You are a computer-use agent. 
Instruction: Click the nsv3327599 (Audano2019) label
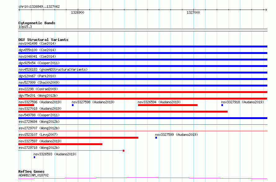(176, 135)
